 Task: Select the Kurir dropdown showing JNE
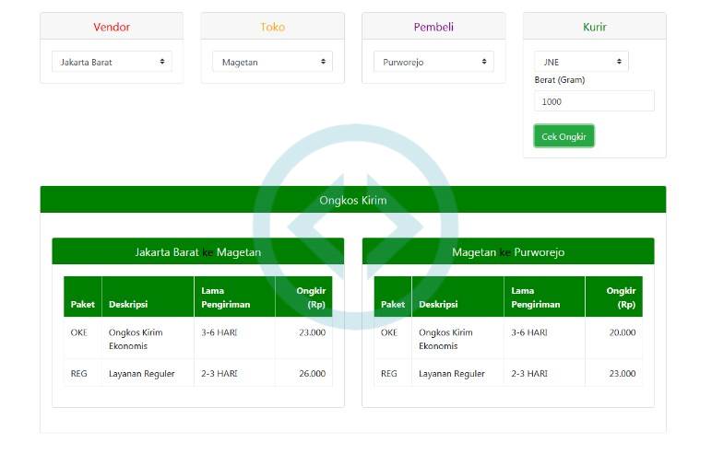click(581, 62)
